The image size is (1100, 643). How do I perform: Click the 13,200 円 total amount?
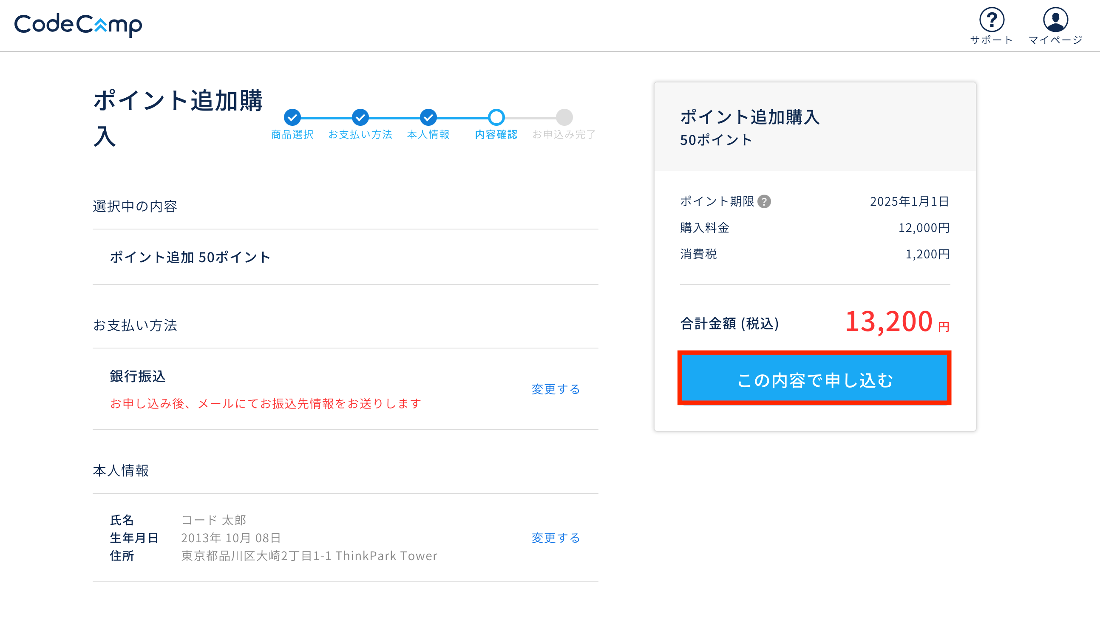896,322
